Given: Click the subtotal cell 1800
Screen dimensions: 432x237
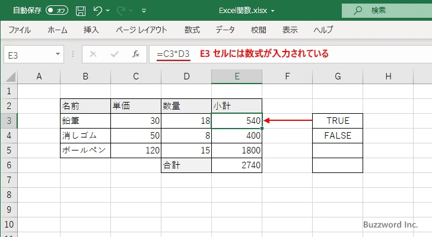Looking at the screenshot, I should pyautogui.click(x=237, y=150).
